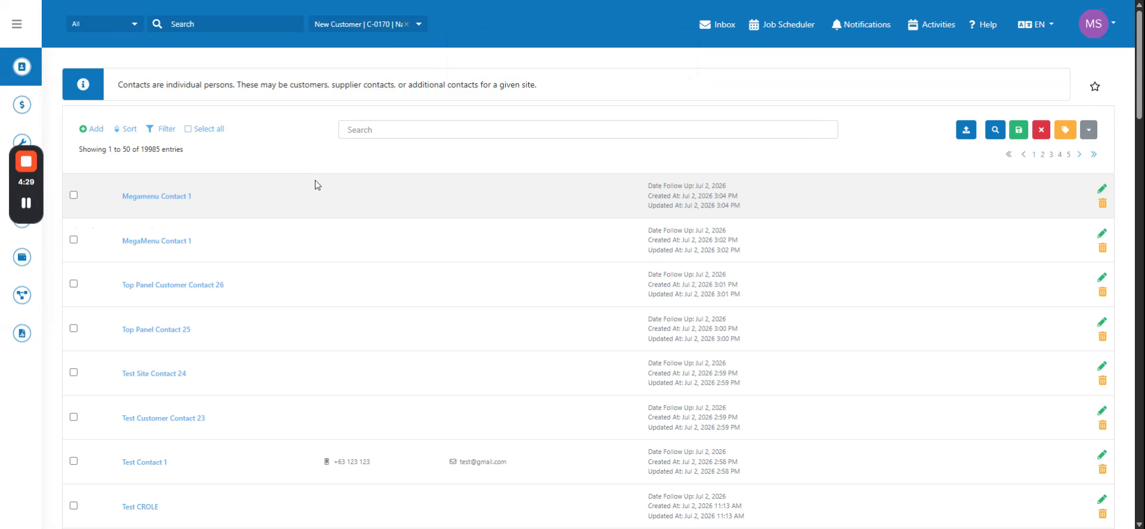Focus the contacts list Search field
This screenshot has height=529, width=1145.
[588, 130]
